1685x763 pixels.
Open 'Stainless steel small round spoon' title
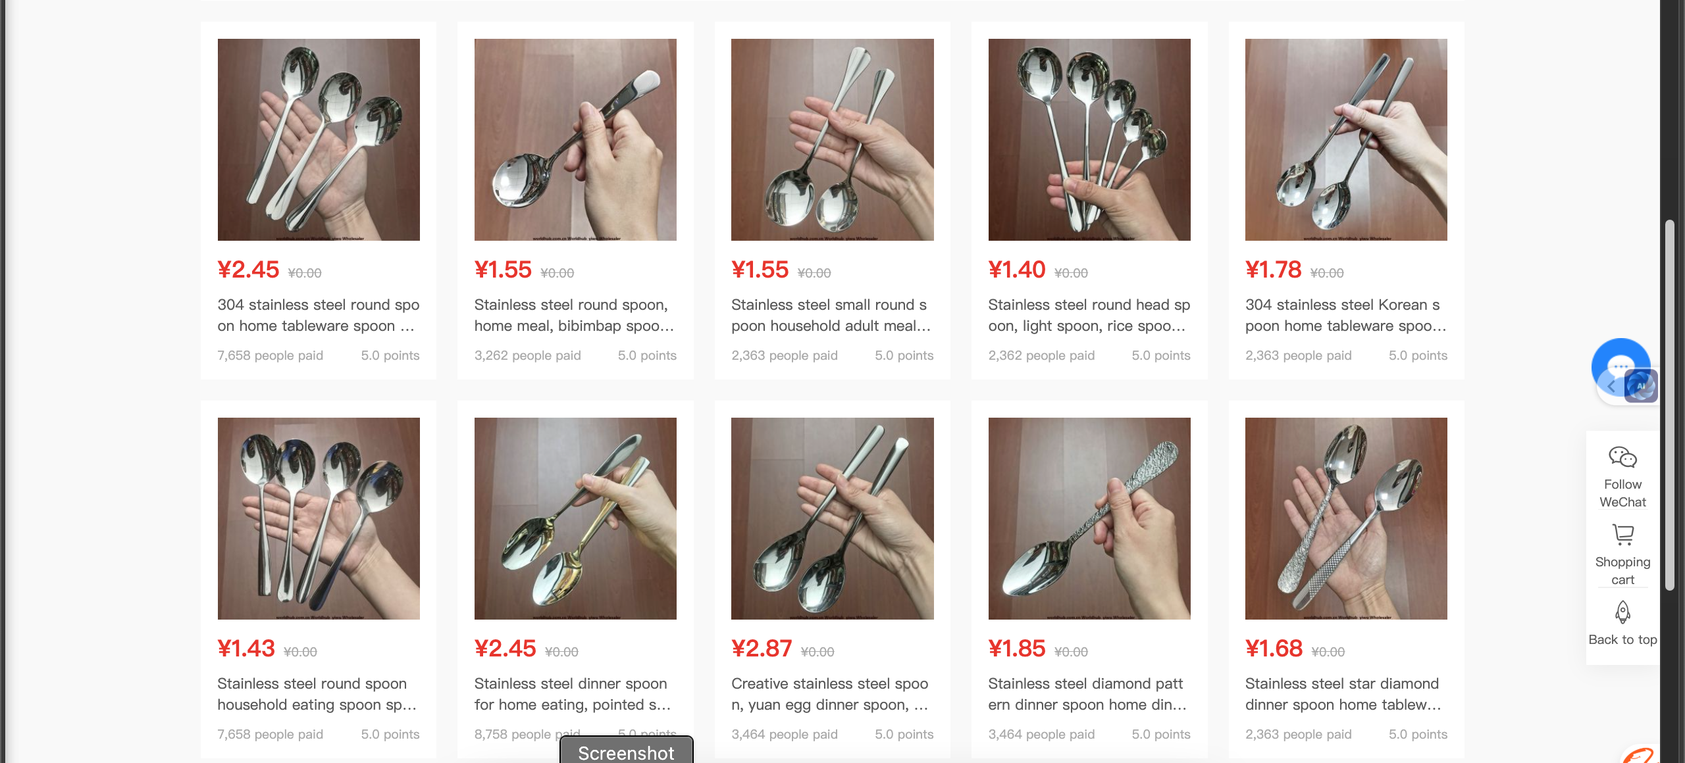pos(831,315)
